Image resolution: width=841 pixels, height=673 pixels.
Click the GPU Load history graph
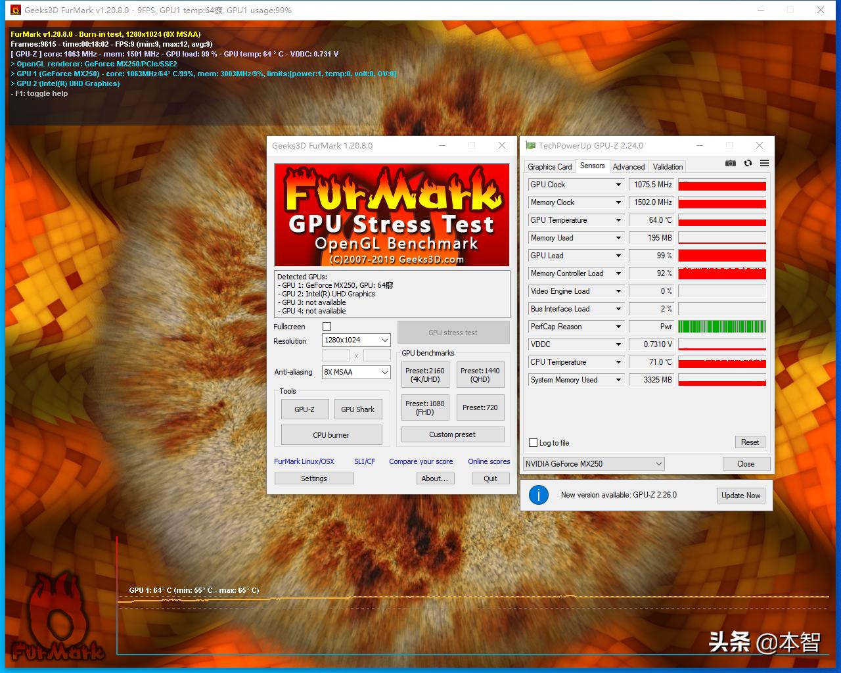[x=722, y=256]
